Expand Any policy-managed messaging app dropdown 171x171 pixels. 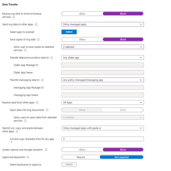click(x=102, y=80)
